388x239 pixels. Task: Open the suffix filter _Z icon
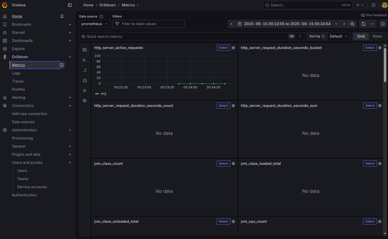84,70
